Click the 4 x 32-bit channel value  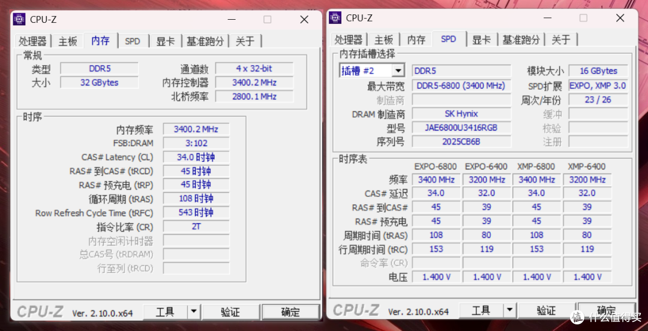254,68
